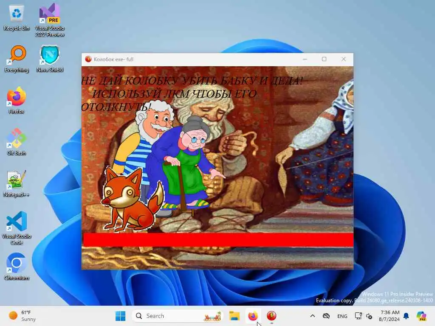
Task: Close the Колобок exe window
Action: pyautogui.click(x=343, y=59)
